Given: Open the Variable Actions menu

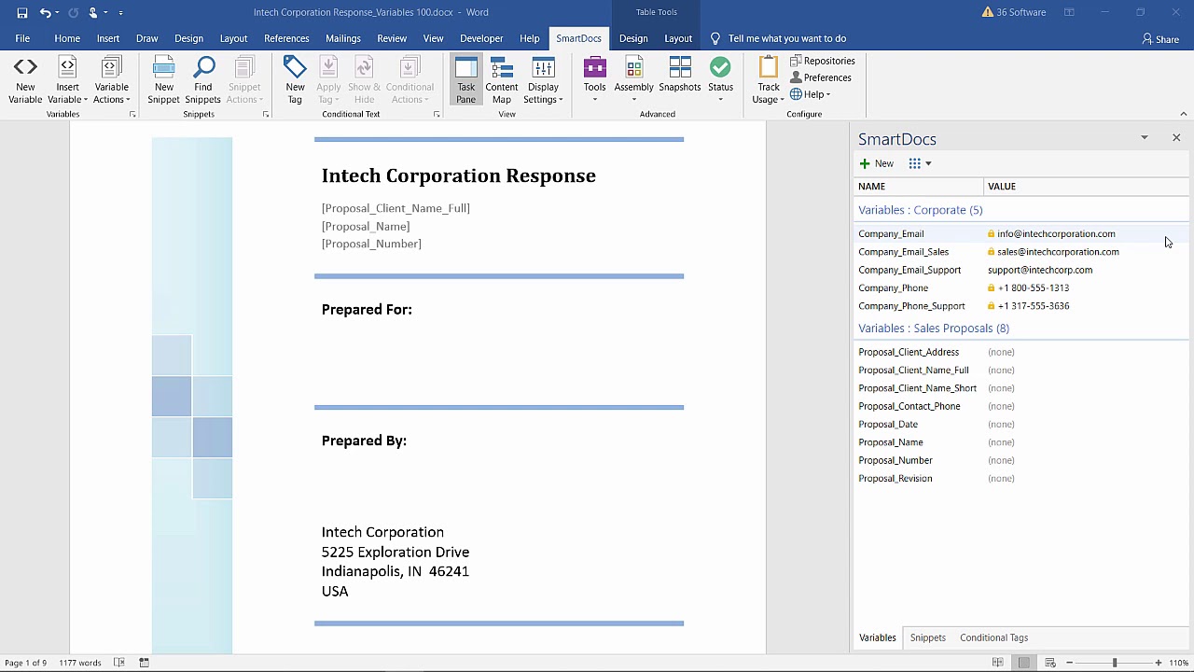Looking at the screenshot, I should [111, 80].
